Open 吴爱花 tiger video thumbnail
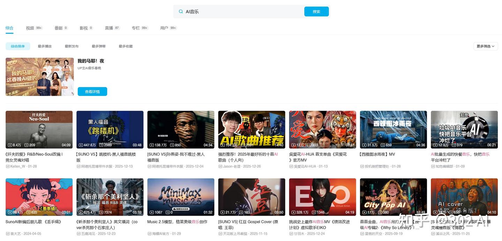502x241 pixels. [322, 130]
